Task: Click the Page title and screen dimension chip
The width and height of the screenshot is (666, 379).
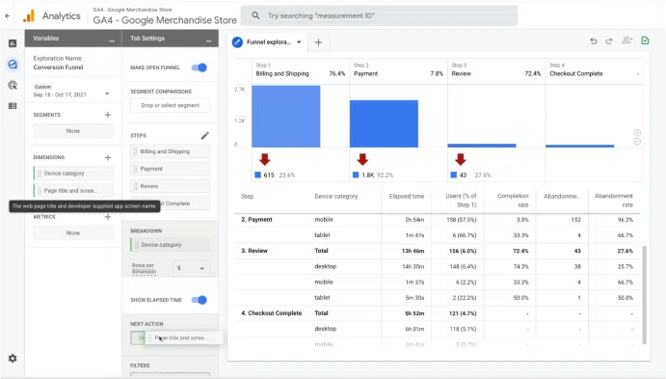Action: pos(73,191)
